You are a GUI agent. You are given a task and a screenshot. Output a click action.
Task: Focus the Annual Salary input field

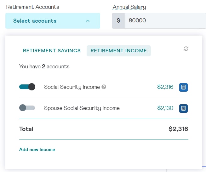165,20
